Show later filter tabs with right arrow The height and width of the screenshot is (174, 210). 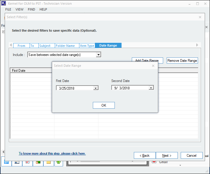point(197,45)
